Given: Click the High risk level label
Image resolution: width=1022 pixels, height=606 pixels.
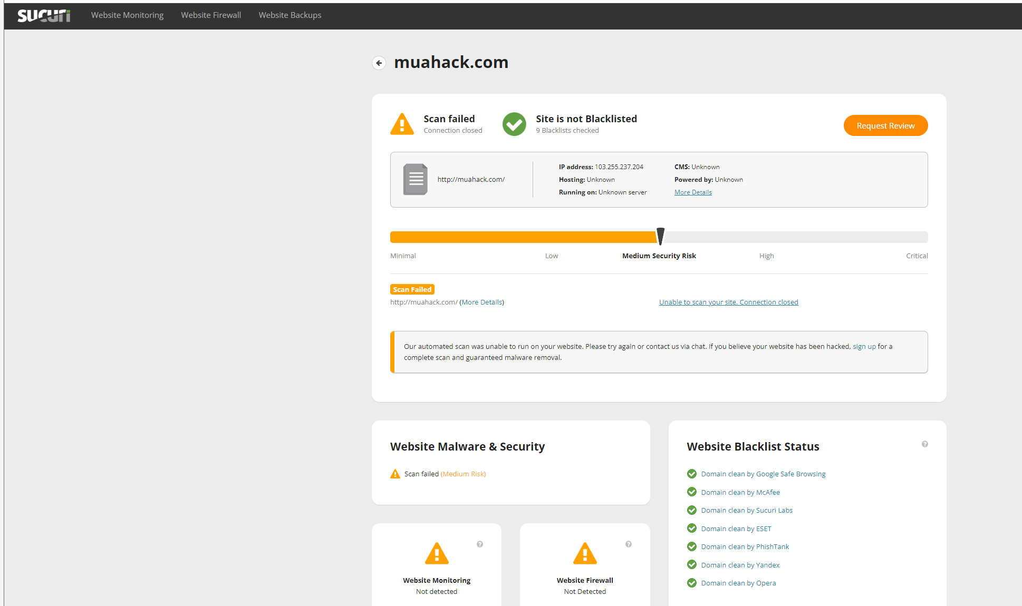Looking at the screenshot, I should (x=767, y=256).
